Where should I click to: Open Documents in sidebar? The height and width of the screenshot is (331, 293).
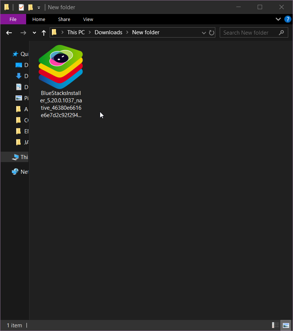pos(22,87)
